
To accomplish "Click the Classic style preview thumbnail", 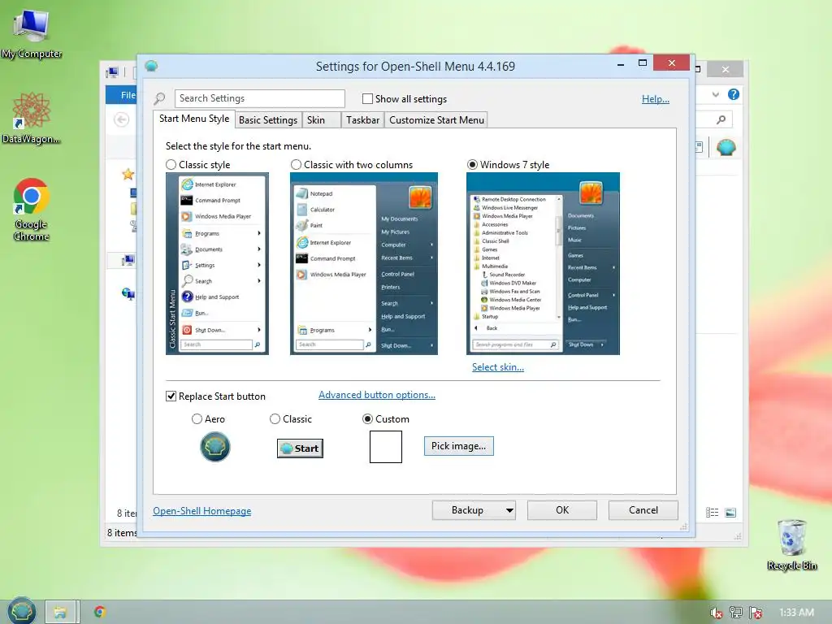I will [x=217, y=264].
